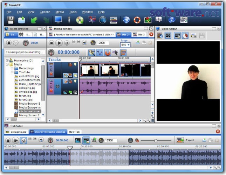Click the monitor icon in main toolbar

(58, 20)
